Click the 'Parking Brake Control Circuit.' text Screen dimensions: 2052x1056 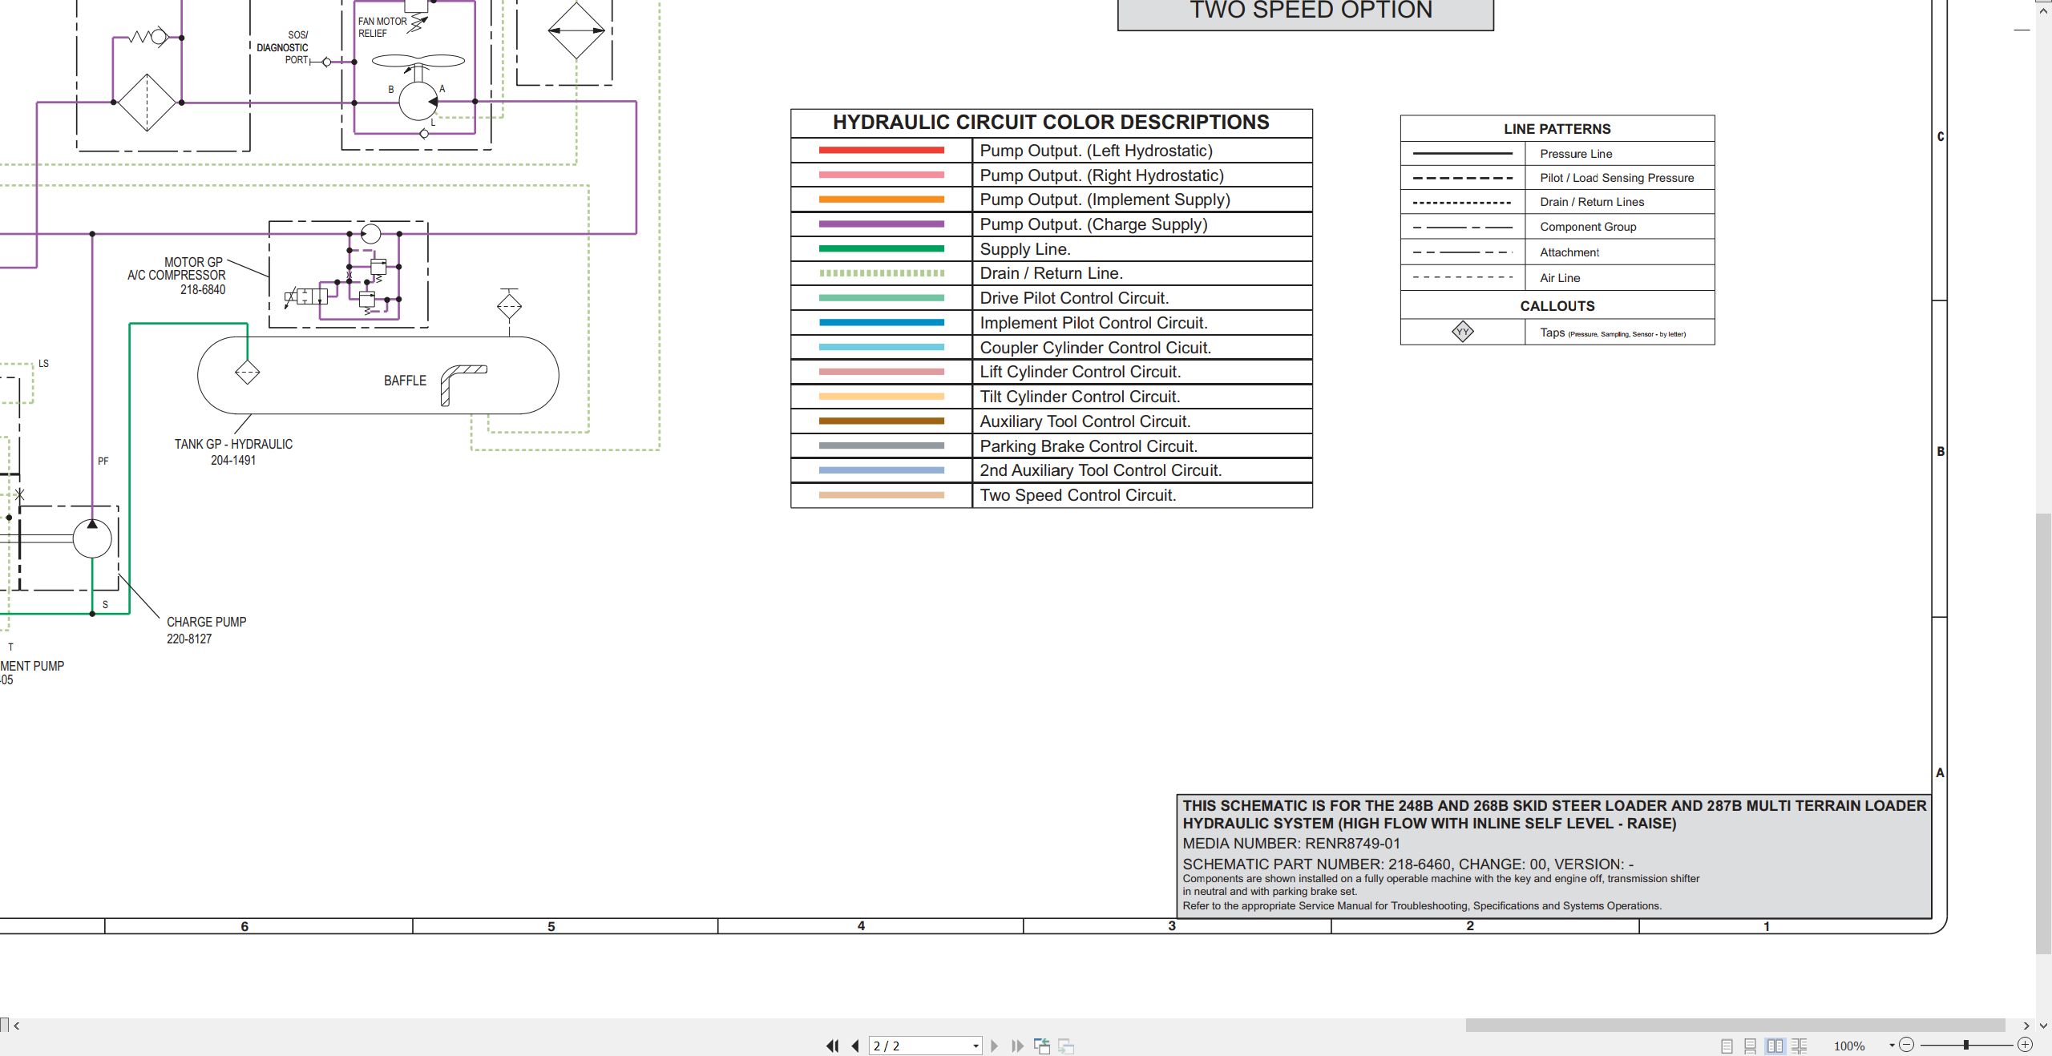[1088, 446]
